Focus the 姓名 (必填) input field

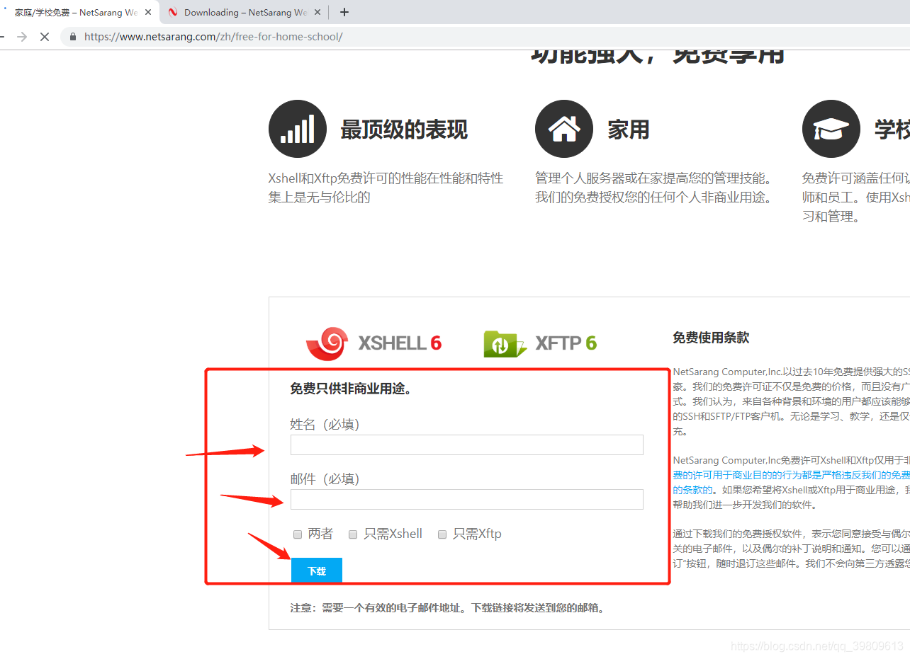click(x=467, y=445)
